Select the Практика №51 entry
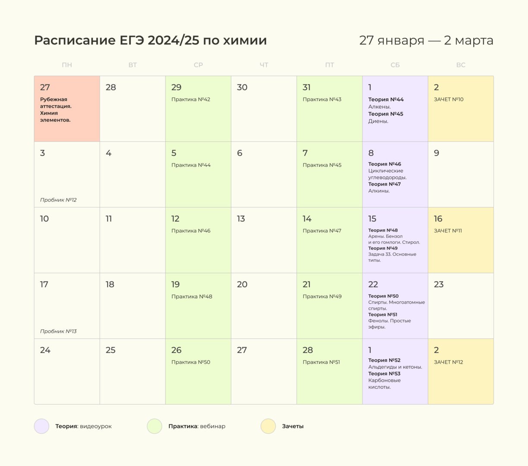The width and height of the screenshot is (528, 466). click(321, 362)
